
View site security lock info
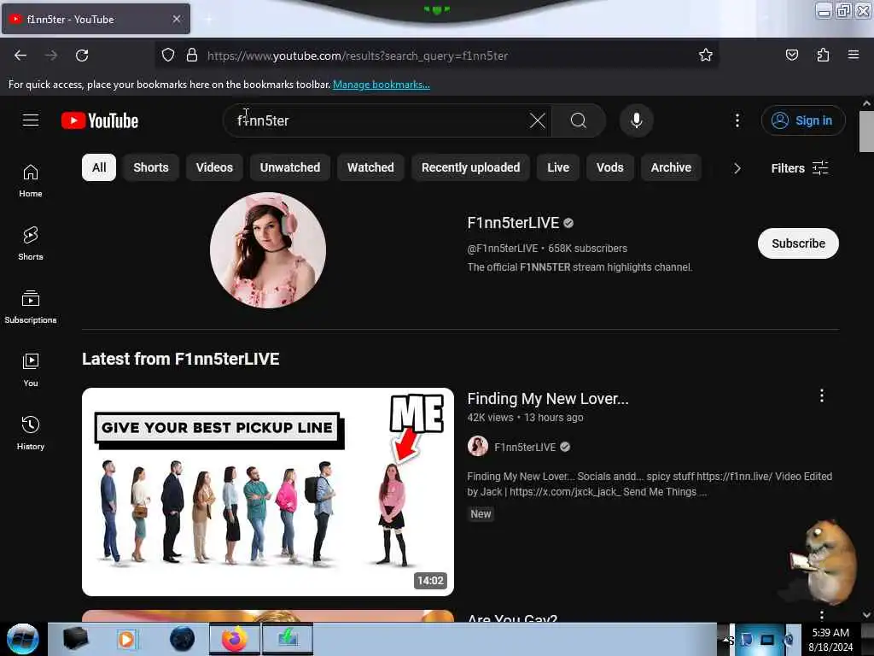pyautogui.click(x=192, y=55)
